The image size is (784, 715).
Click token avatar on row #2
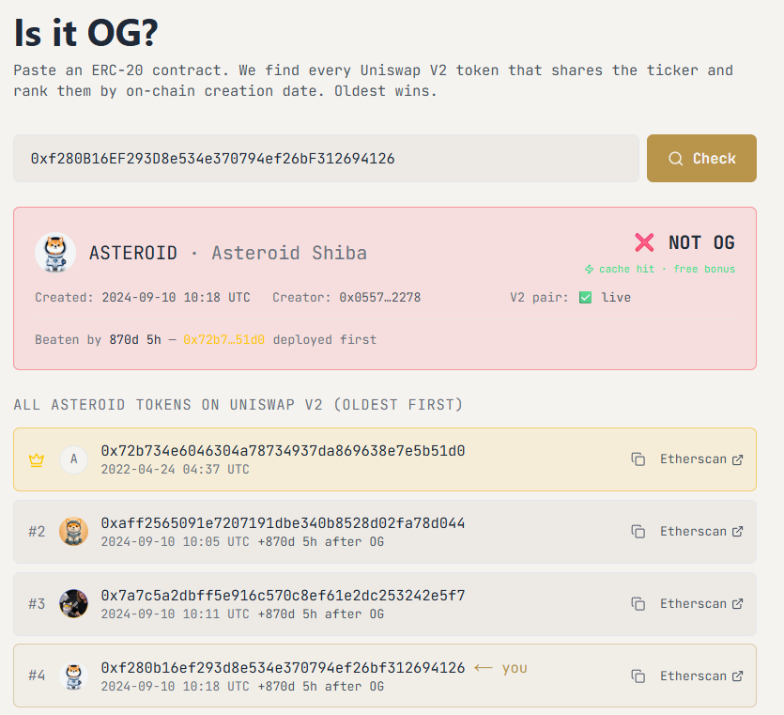73,532
